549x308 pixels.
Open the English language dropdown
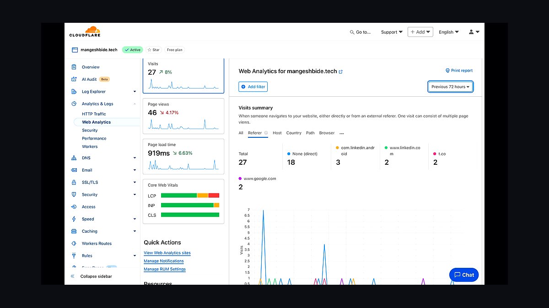(448, 32)
